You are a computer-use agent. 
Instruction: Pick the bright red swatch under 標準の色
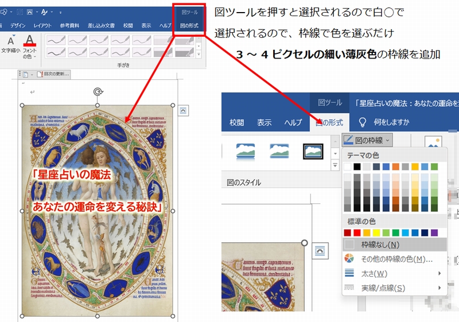[357, 232]
